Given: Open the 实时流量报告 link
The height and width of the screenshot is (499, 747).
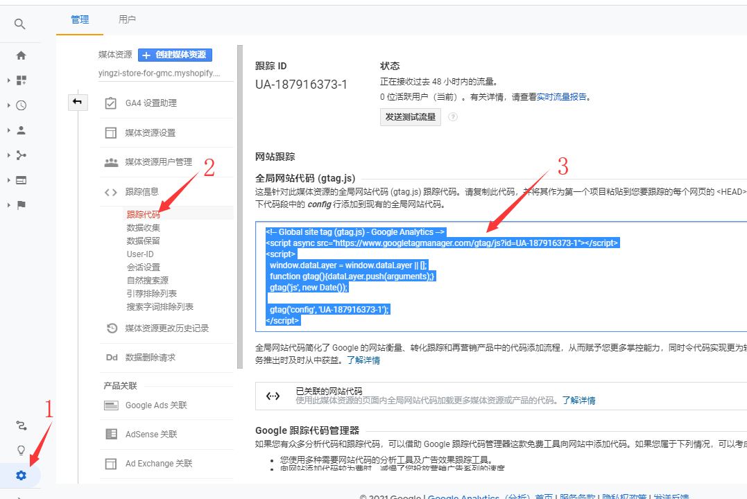Looking at the screenshot, I should tap(561, 96).
